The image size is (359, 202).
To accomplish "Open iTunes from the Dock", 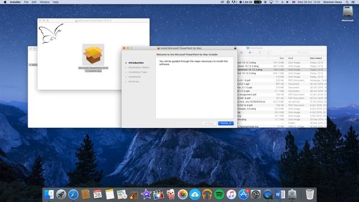I will click(x=231, y=195).
